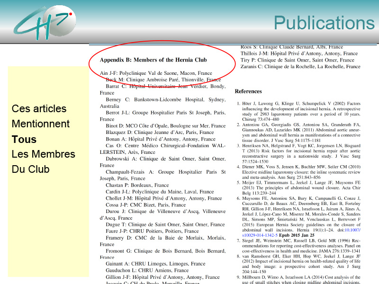379x284 pixels.
Task: Select reference 8 by van Ramshorst GH
Action: point(299,264)
